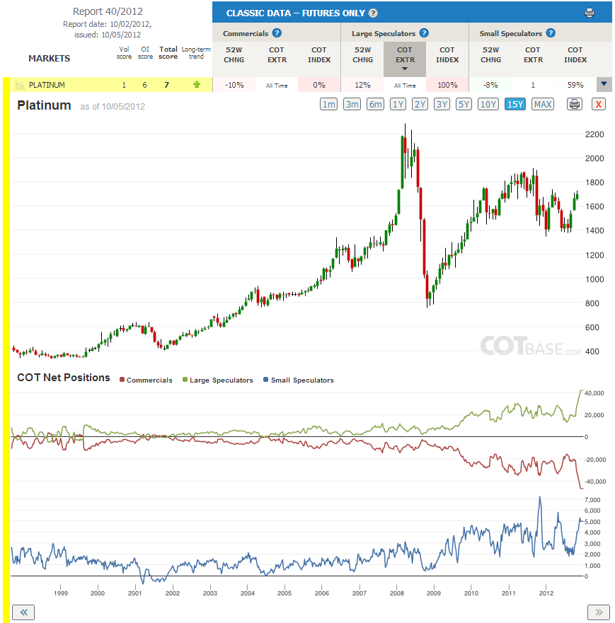615x623 pixels.
Task: Select the 2Y time range
Action: [x=420, y=104]
